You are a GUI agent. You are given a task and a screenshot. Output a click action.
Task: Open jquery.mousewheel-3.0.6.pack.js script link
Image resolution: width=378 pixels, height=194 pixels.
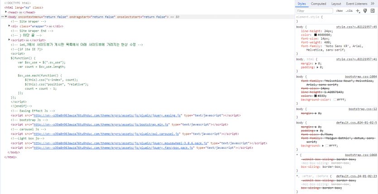(120, 143)
